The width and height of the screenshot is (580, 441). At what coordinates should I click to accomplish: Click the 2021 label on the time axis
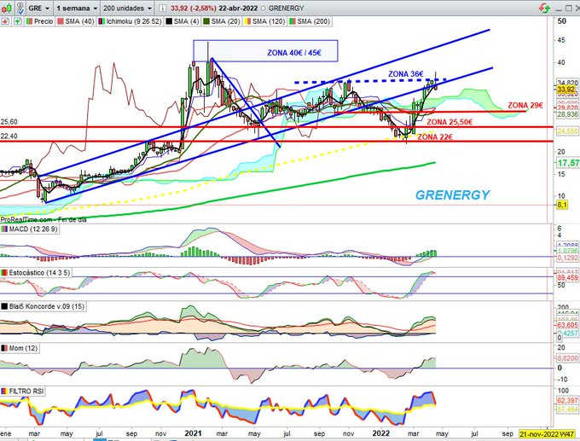pyautogui.click(x=194, y=433)
